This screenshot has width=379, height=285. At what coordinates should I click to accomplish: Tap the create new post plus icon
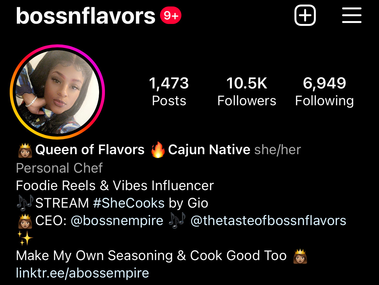305,15
